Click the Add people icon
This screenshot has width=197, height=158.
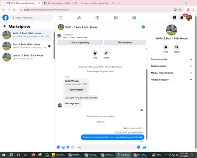pyautogui.click(x=95, y=53)
